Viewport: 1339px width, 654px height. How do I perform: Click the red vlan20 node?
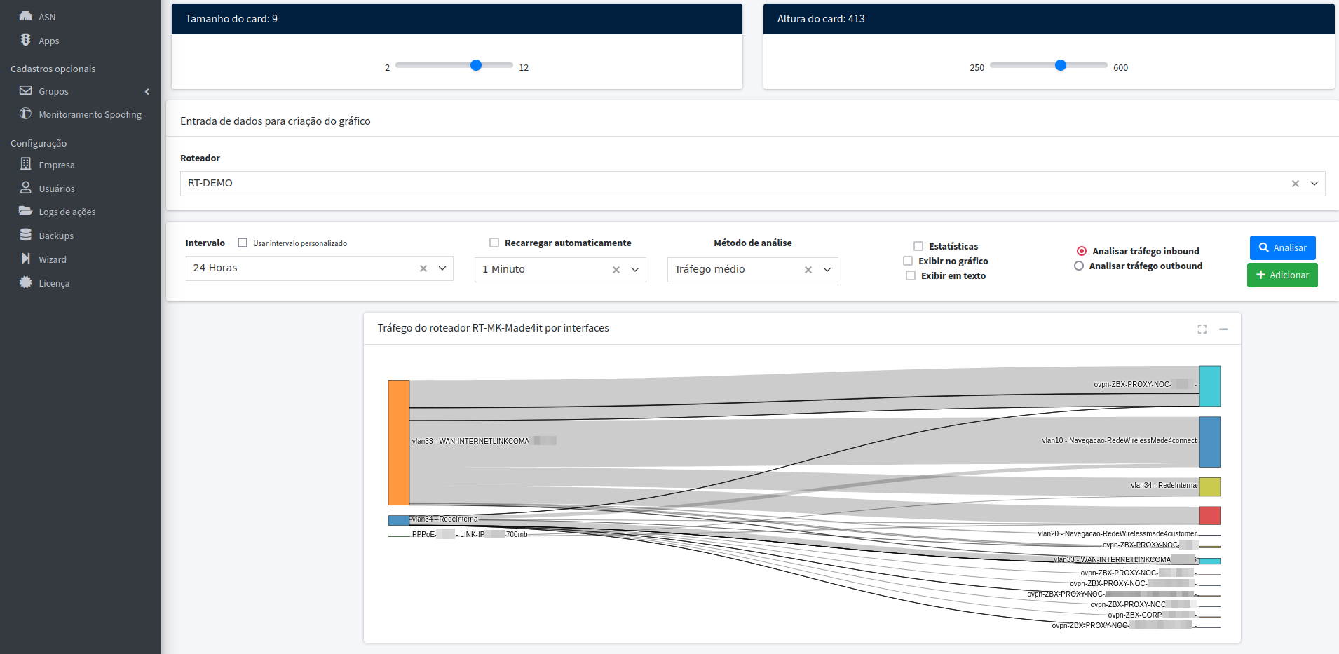[1210, 515]
